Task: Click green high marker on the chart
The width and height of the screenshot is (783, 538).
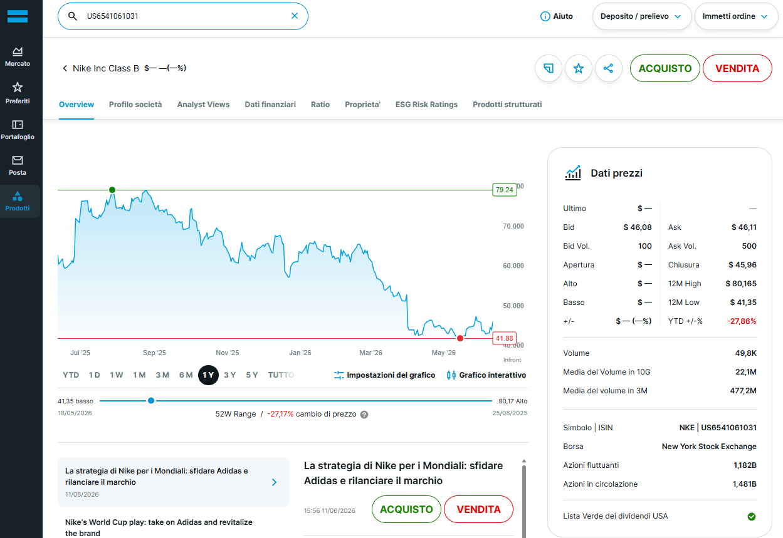Action: coord(112,190)
